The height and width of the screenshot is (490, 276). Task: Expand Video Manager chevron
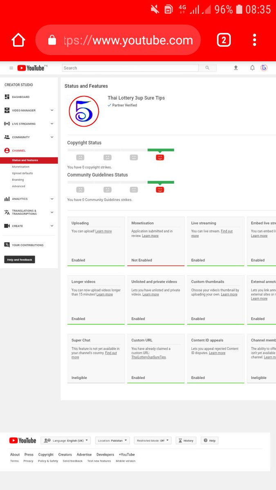pyautogui.click(x=52, y=110)
